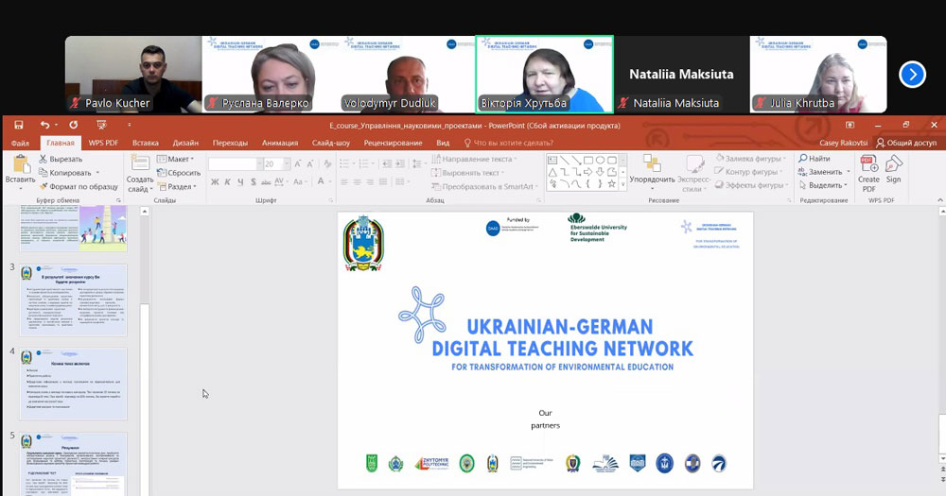Switch to the Вставка tab
Screen dimensions: 946x496
click(146, 143)
